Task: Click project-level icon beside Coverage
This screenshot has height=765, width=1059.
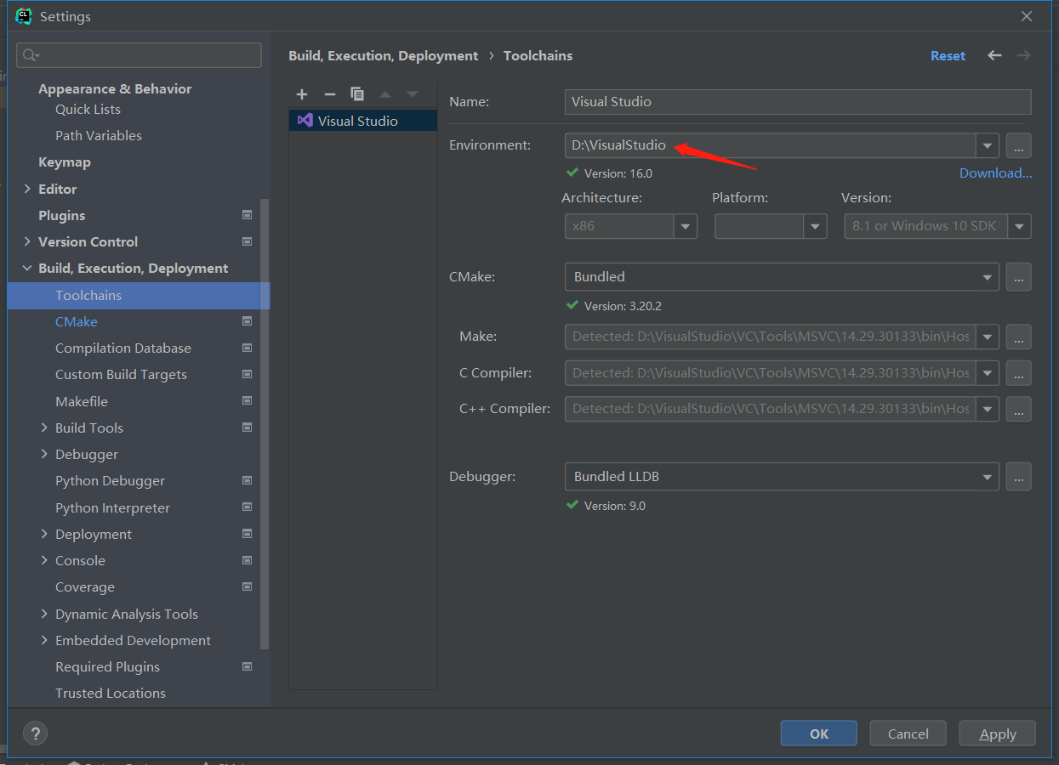Action: (247, 586)
